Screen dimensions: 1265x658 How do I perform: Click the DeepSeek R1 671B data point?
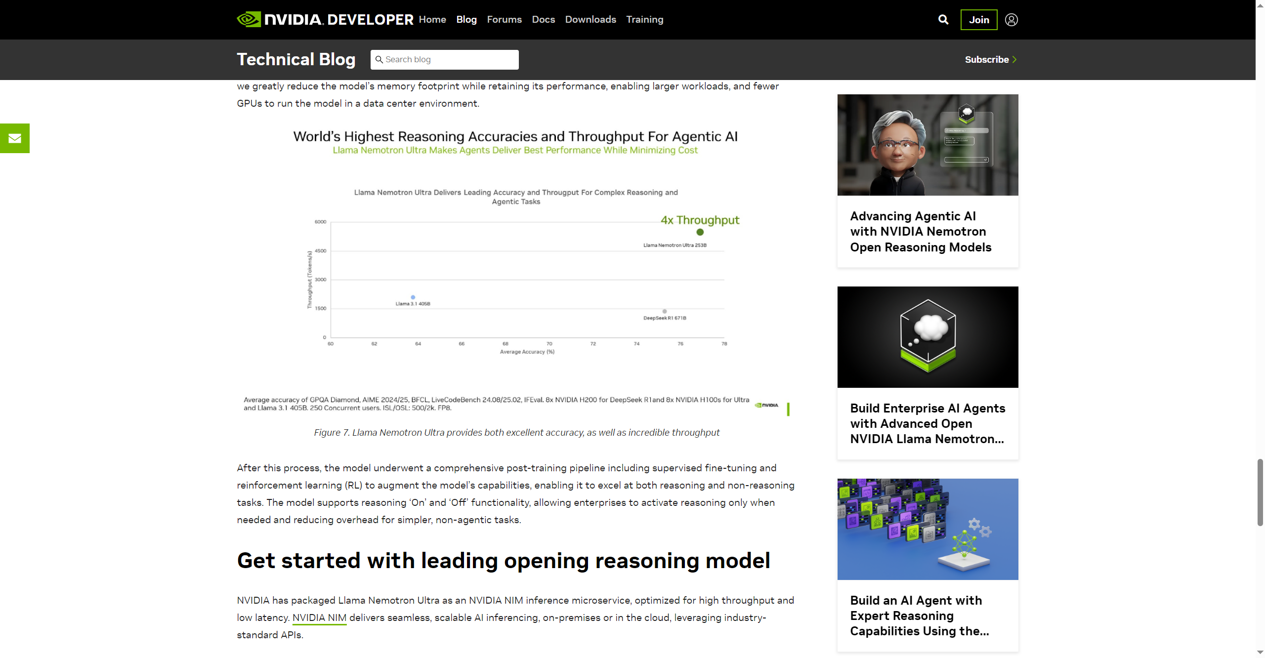click(x=665, y=311)
